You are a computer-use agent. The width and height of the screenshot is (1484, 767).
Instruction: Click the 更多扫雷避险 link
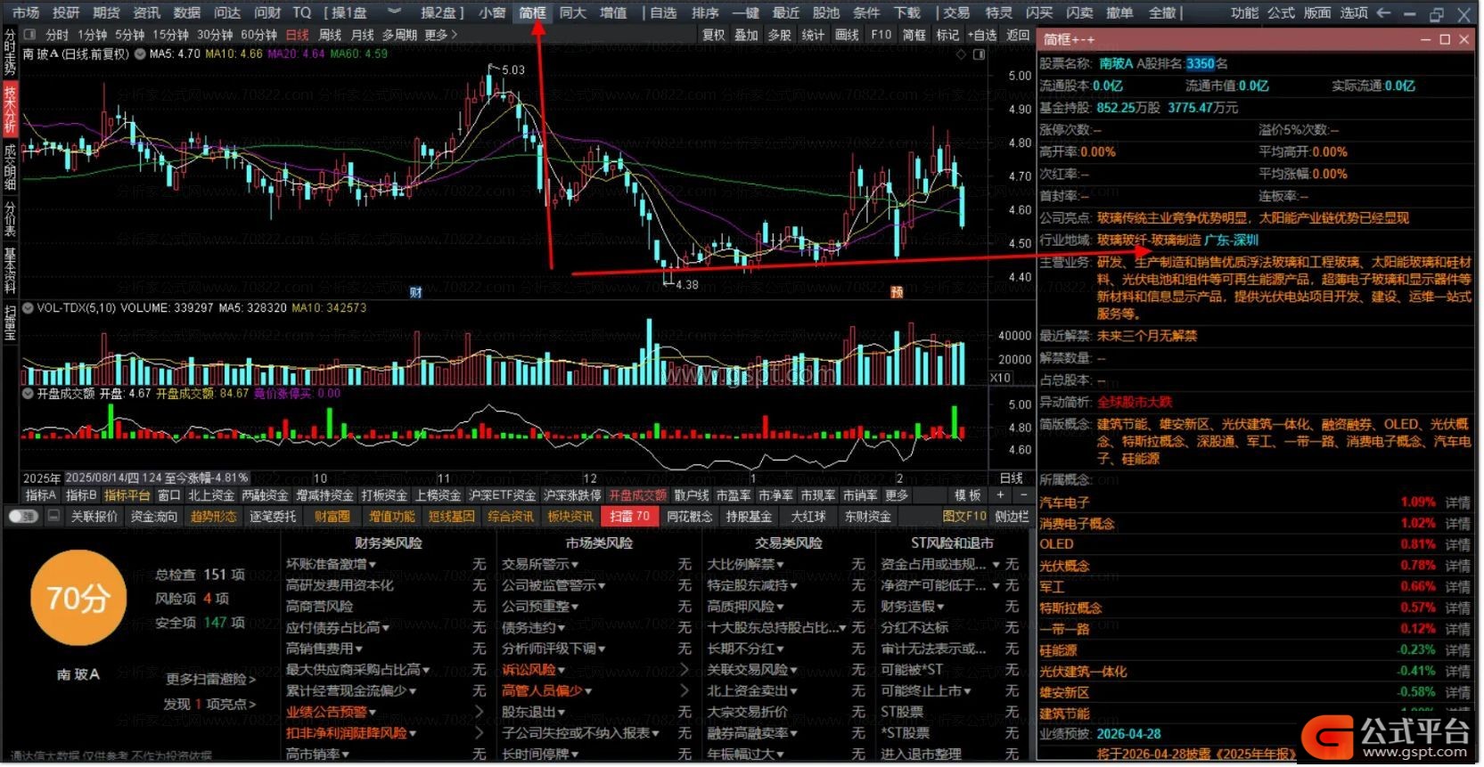210,680
